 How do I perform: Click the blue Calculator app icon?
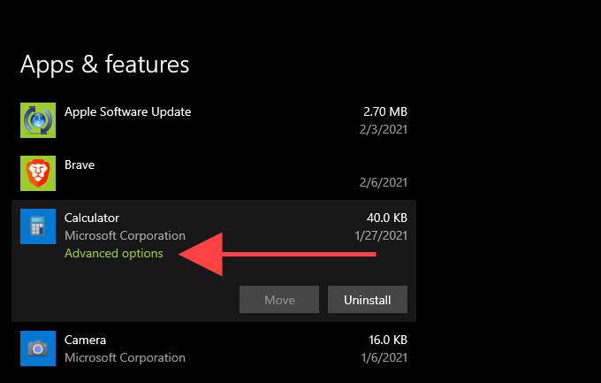click(x=38, y=226)
